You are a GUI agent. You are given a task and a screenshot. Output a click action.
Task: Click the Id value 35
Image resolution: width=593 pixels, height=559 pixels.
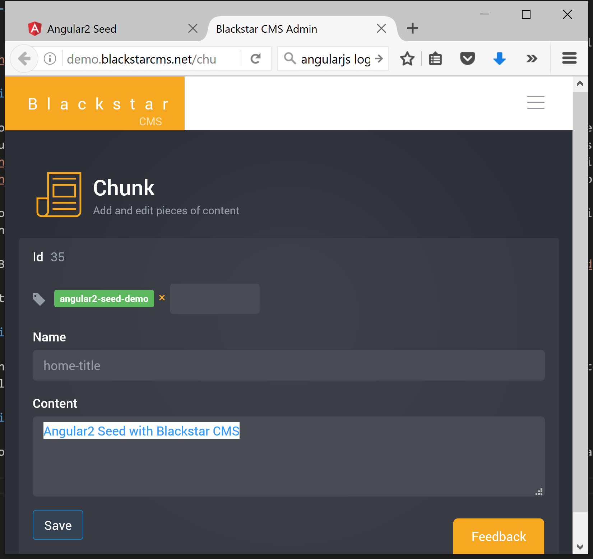tap(57, 257)
